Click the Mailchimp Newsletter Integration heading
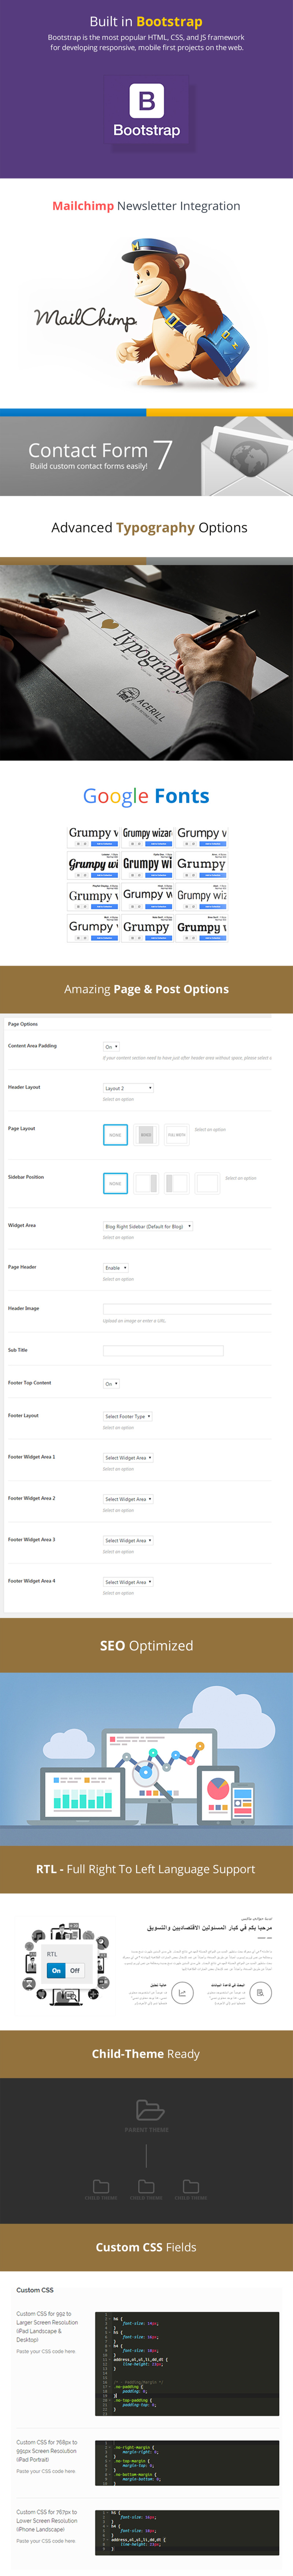Viewport: 293px width, 2576px height. click(x=146, y=206)
